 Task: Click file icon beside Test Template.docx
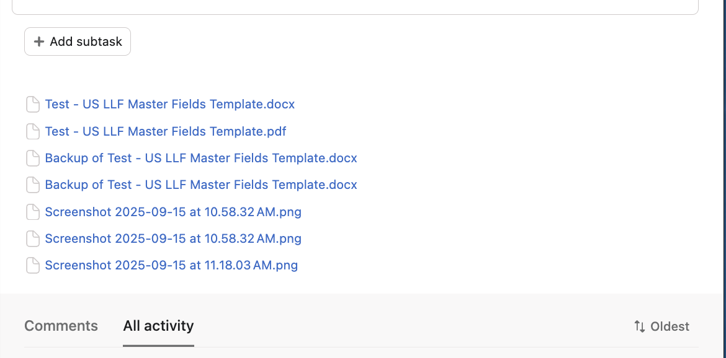tap(32, 105)
